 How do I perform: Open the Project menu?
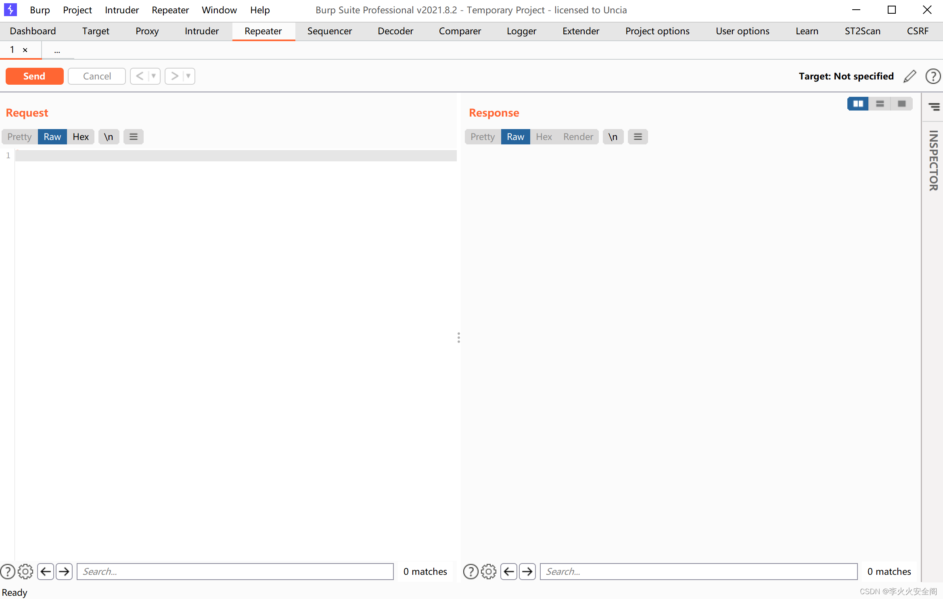[77, 10]
